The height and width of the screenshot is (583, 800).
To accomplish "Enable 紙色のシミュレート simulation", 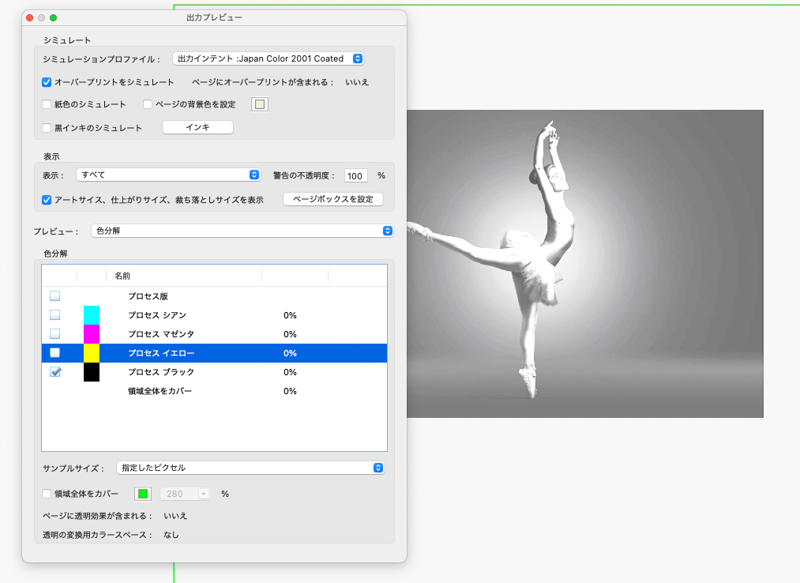I will 46,103.
